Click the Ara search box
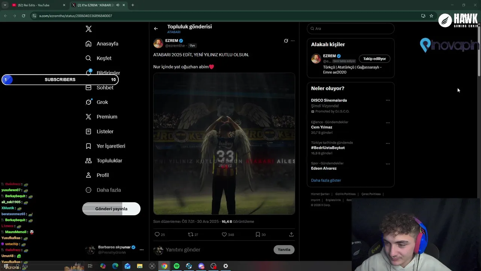 [351, 29]
